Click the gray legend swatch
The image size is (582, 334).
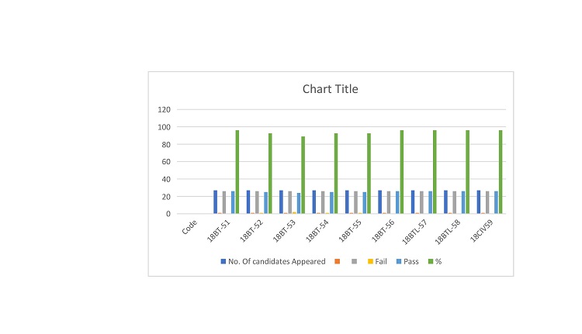[354, 261]
